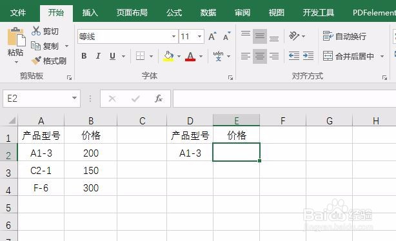The width and height of the screenshot is (396, 241).
Task: Switch to the View (视图) tab
Action: coord(276,12)
